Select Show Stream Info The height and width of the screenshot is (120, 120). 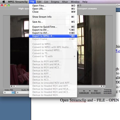(x=53, y=17)
